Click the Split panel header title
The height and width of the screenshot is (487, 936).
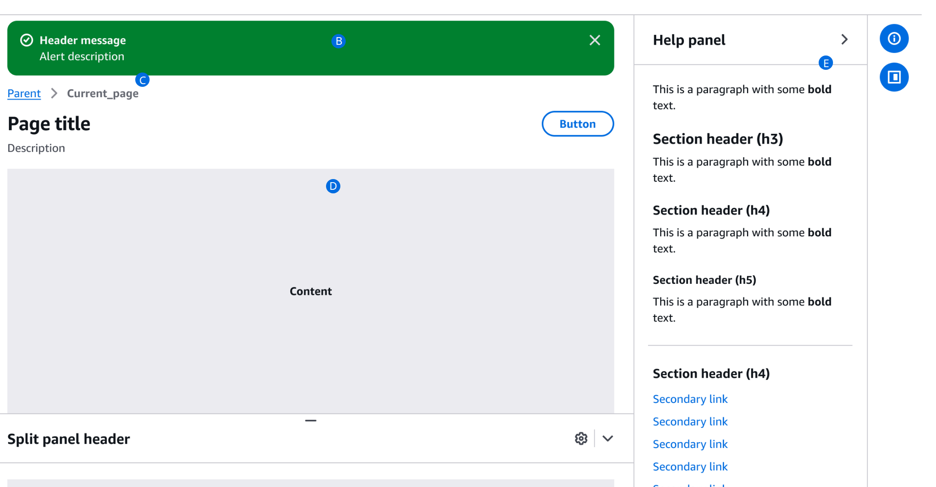[69, 439]
